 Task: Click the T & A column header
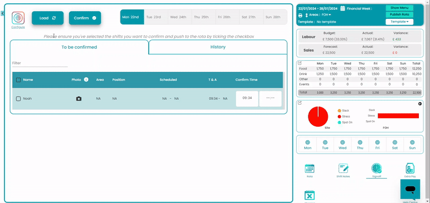coord(212,79)
